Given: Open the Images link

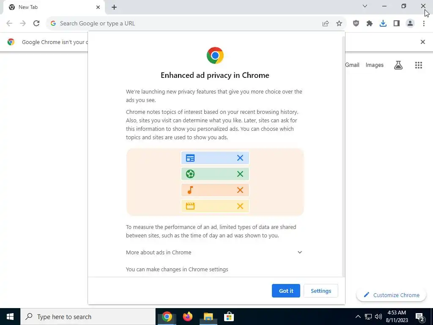Looking at the screenshot, I should (375, 65).
